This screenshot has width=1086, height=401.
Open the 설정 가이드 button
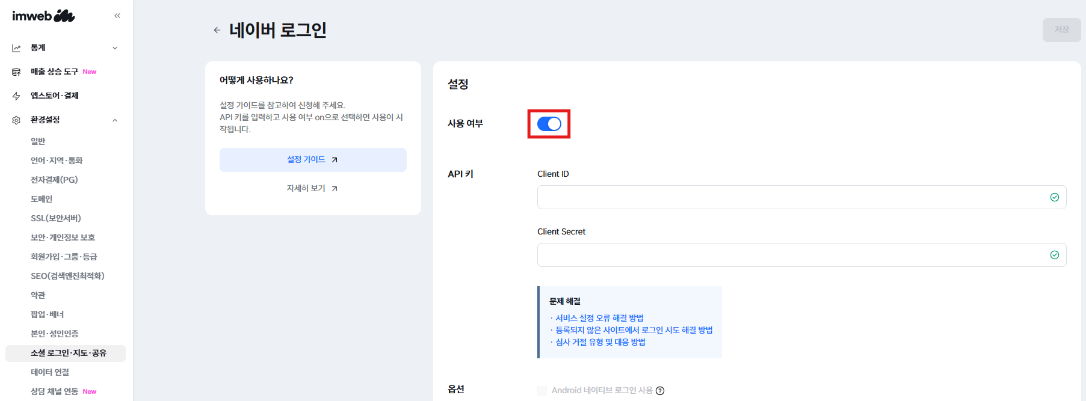pos(313,160)
